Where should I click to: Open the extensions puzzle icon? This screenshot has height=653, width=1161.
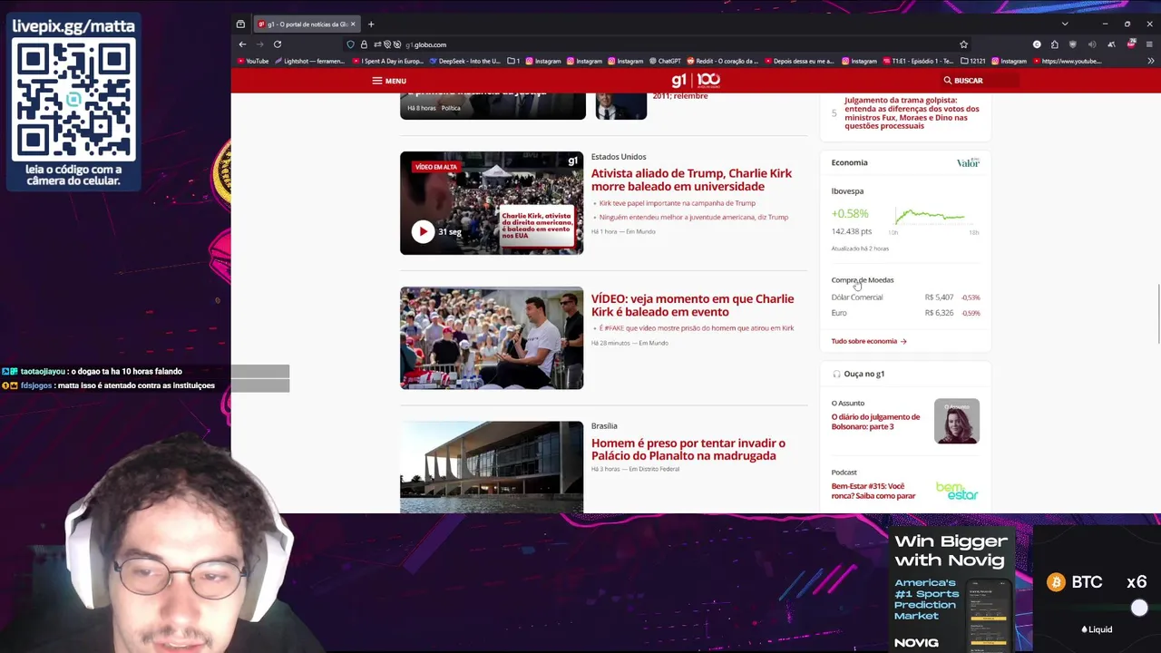click(x=1054, y=44)
